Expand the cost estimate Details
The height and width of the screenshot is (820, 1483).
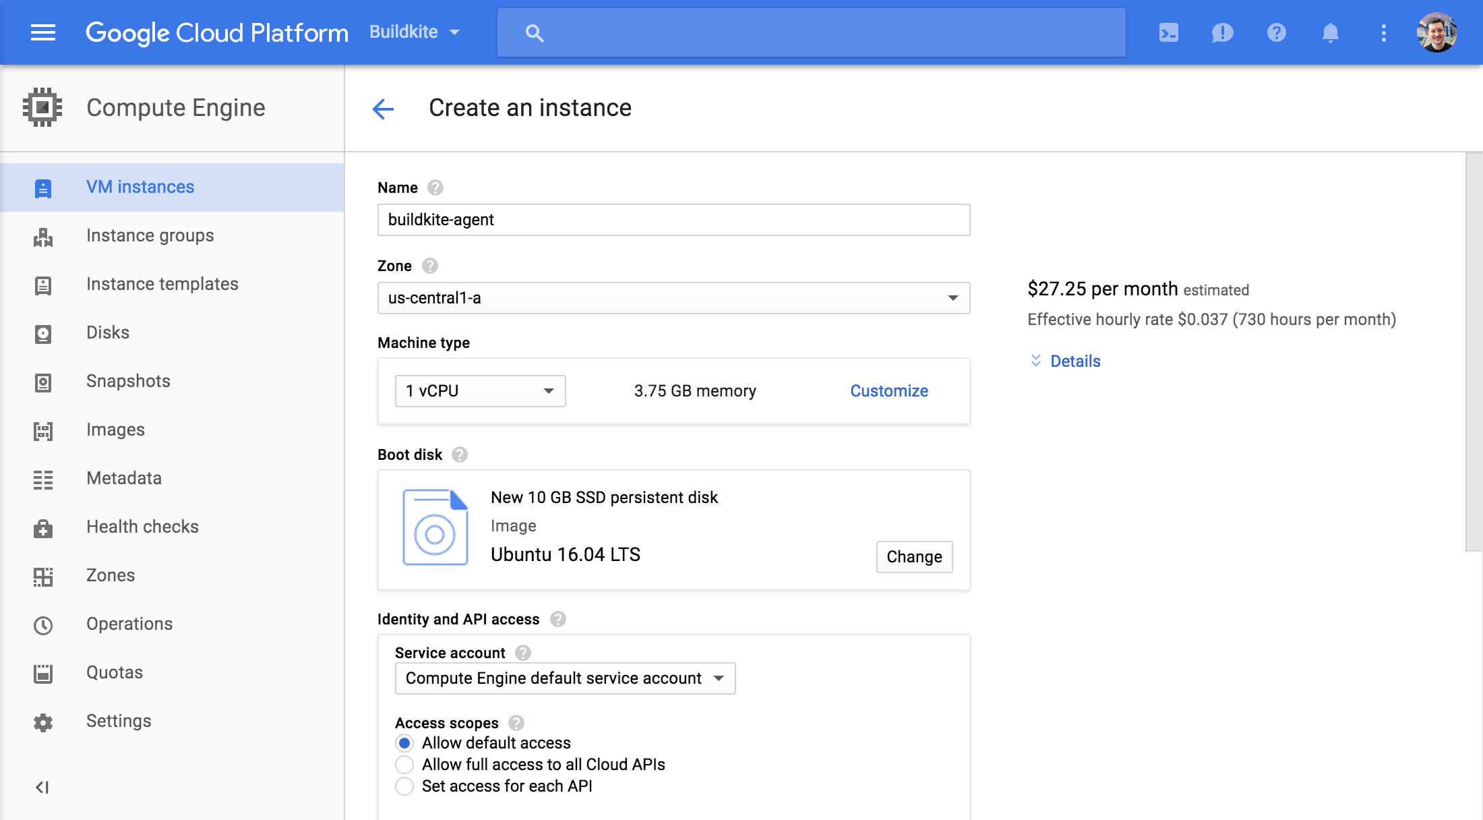pyautogui.click(x=1064, y=361)
